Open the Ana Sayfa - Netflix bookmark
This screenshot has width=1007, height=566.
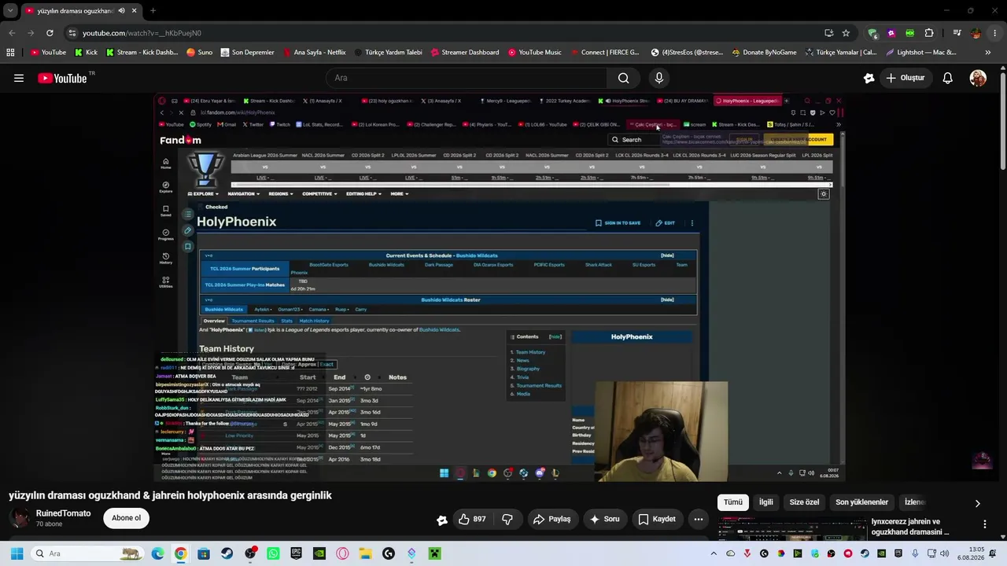point(313,53)
